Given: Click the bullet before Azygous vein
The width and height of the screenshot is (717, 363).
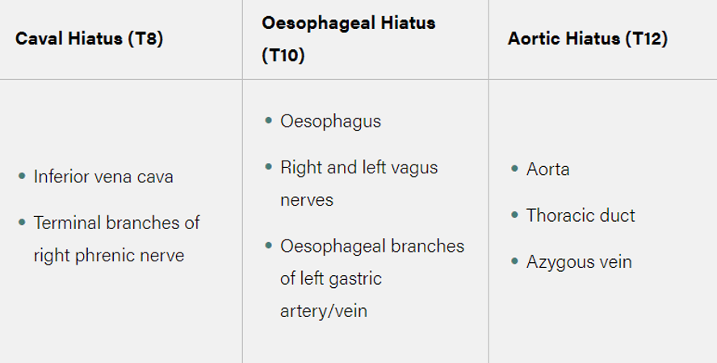Looking at the screenshot, I should point(514,262).
